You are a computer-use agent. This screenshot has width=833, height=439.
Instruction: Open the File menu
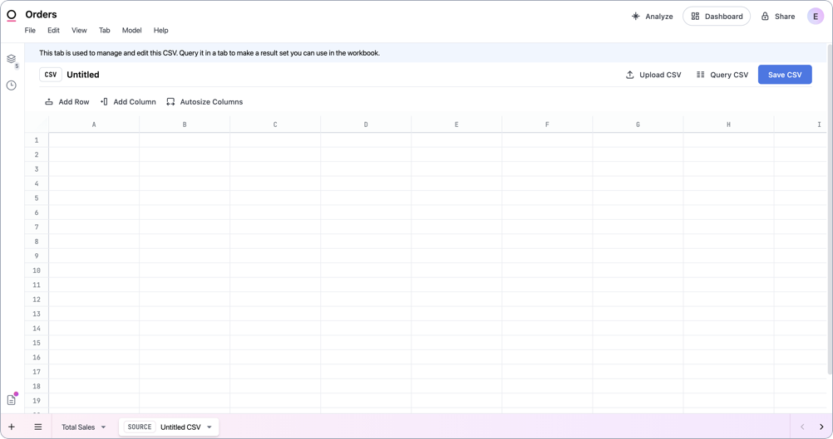(30, 31)
